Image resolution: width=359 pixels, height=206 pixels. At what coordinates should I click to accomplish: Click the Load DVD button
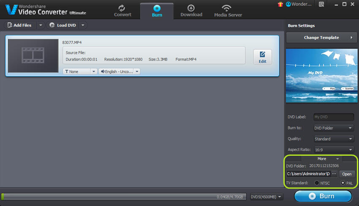[63, 25]
